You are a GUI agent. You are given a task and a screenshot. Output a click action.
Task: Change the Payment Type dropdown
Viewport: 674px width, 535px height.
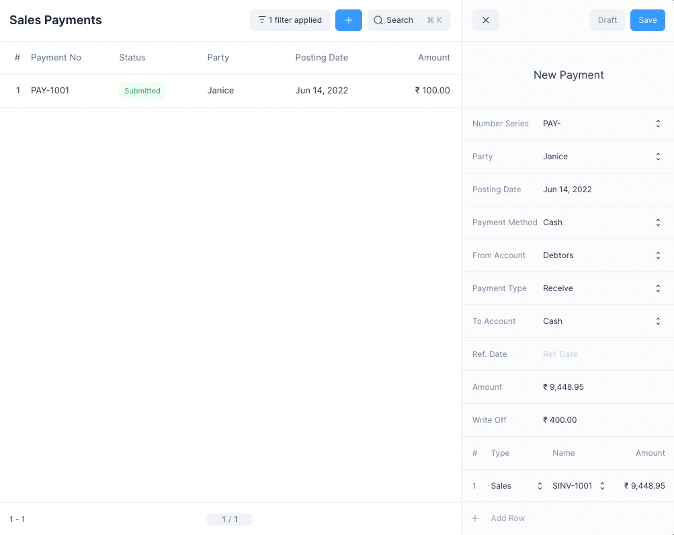[657, 288]
